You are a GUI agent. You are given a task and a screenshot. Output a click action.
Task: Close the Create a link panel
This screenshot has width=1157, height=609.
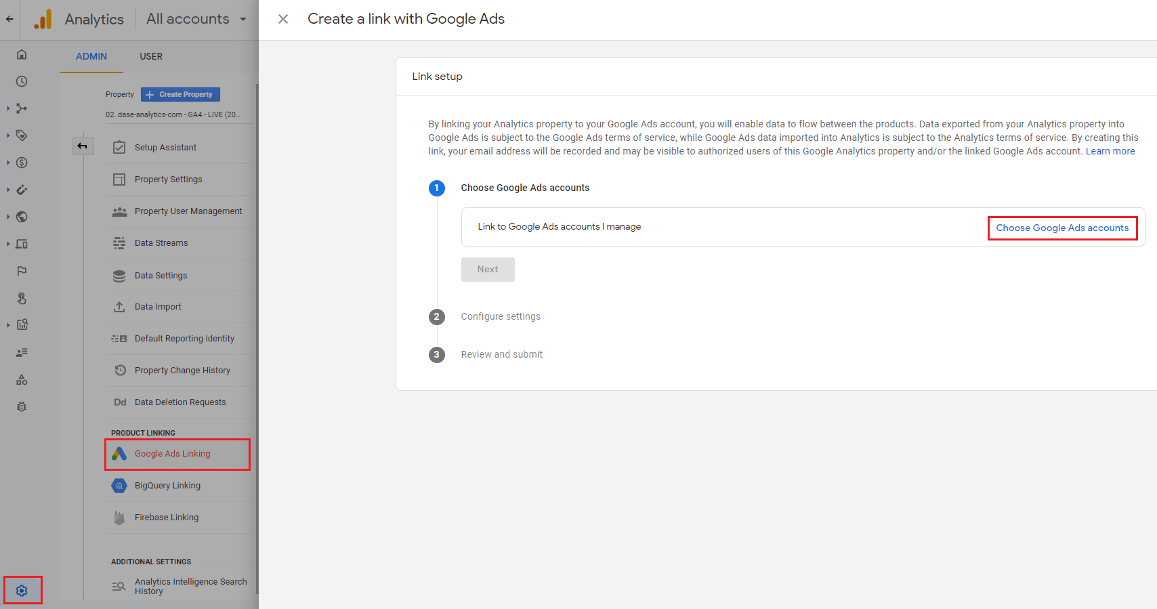(283, 19)
